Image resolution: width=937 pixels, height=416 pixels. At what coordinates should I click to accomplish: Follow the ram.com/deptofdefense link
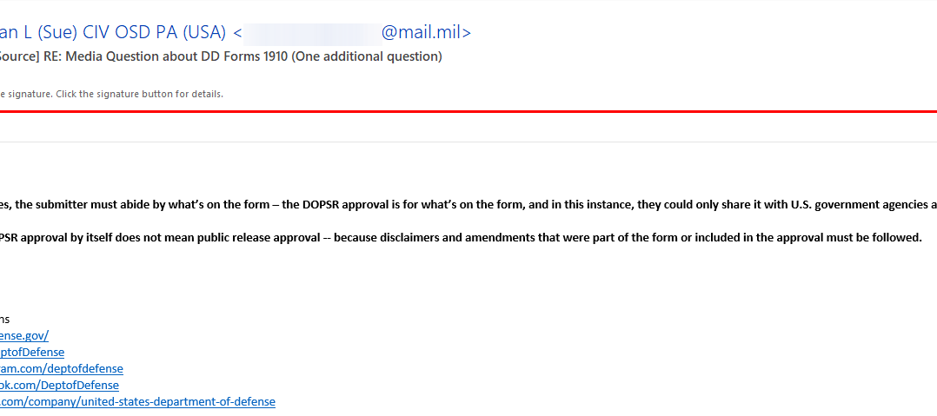(x=62, y=368)
